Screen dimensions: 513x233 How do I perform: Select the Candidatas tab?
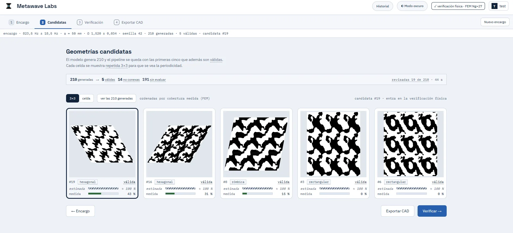(x=53, y=22)
